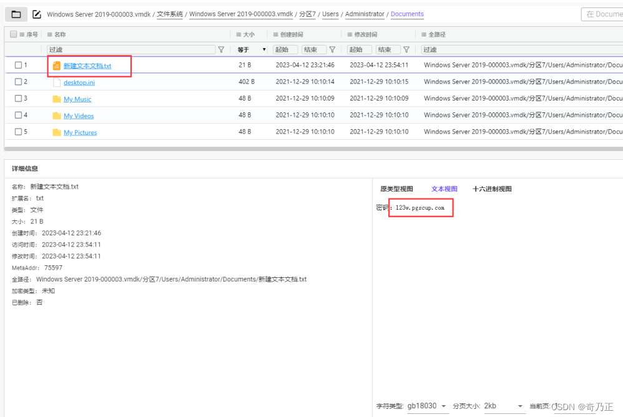Click the horizontal scrollbar below the file list

pyautogui.click(x=313, y=149)
